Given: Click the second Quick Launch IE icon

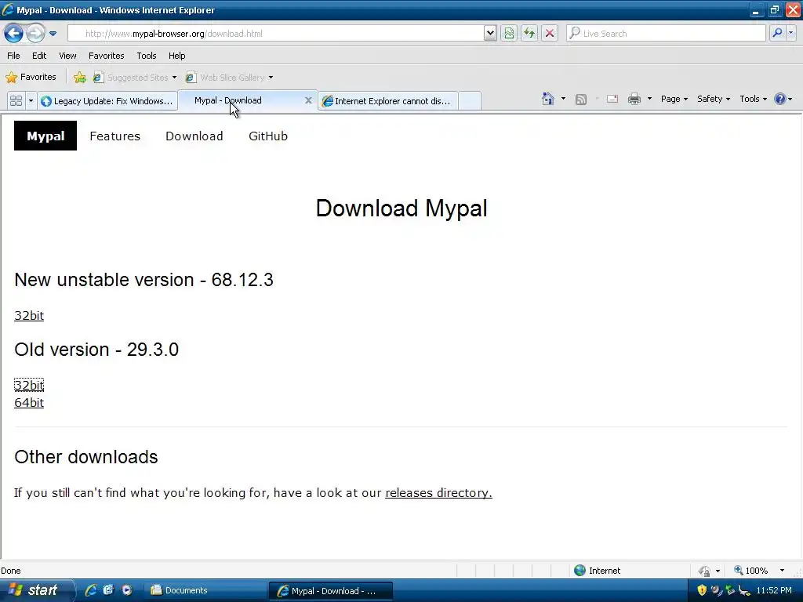Looking at the screenshot, I should click(x=108, y=590).
